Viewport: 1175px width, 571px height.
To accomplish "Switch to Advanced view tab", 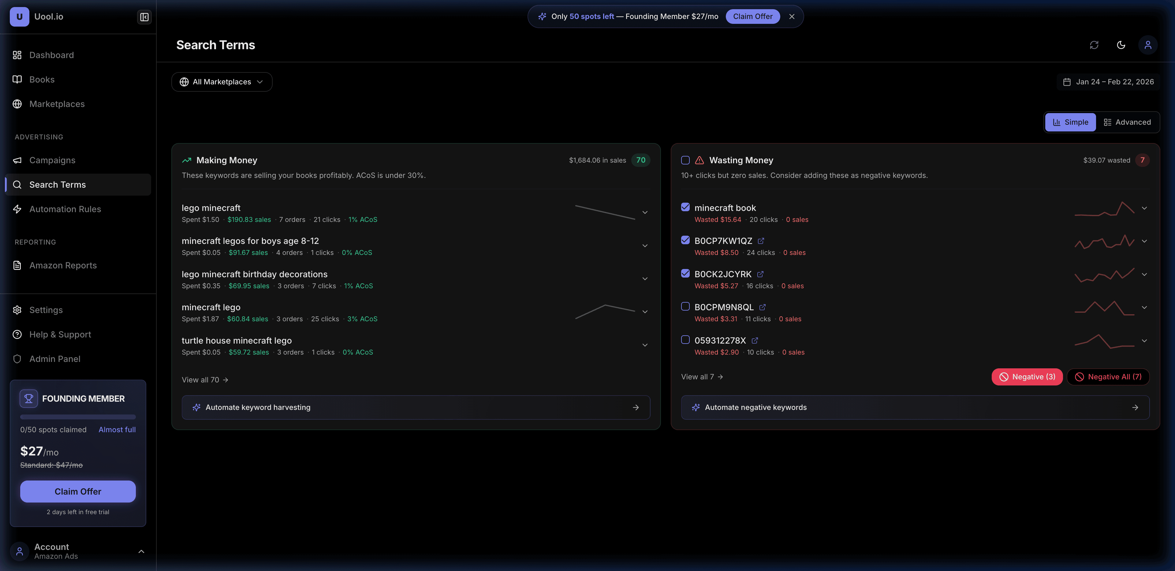I will pyautogui.click(x=1127, y=122).
